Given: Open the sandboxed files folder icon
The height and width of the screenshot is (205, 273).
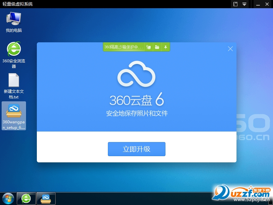Looking at the screenshot, I should click(157, 47).
